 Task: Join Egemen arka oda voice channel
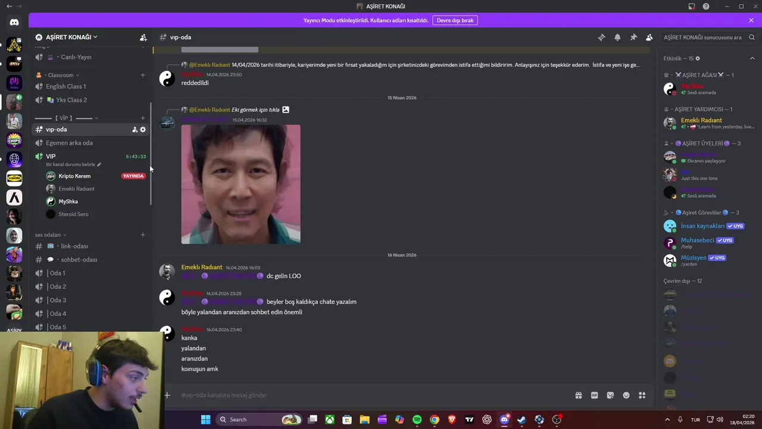[90, 143]
